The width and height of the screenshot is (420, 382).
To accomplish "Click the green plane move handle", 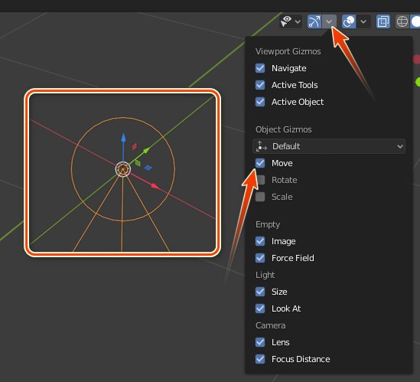I will coord(138,163).
